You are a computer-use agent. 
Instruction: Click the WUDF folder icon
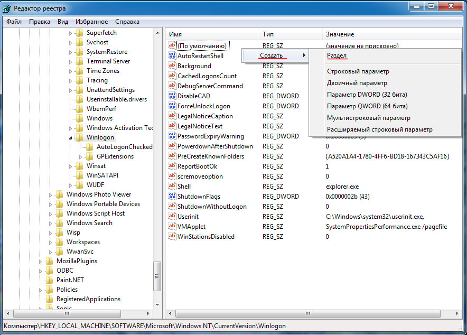[x=79, y=185]
